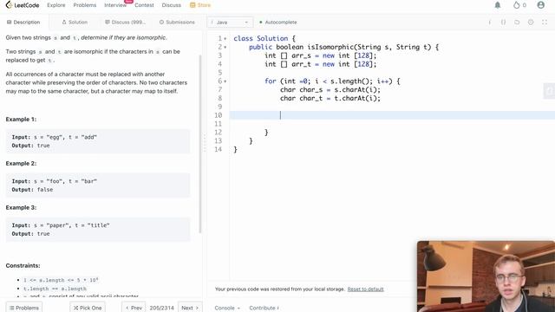The image size is (555, 312).
Task: Toggle the Autocomplete indicator
Action: 278,22
